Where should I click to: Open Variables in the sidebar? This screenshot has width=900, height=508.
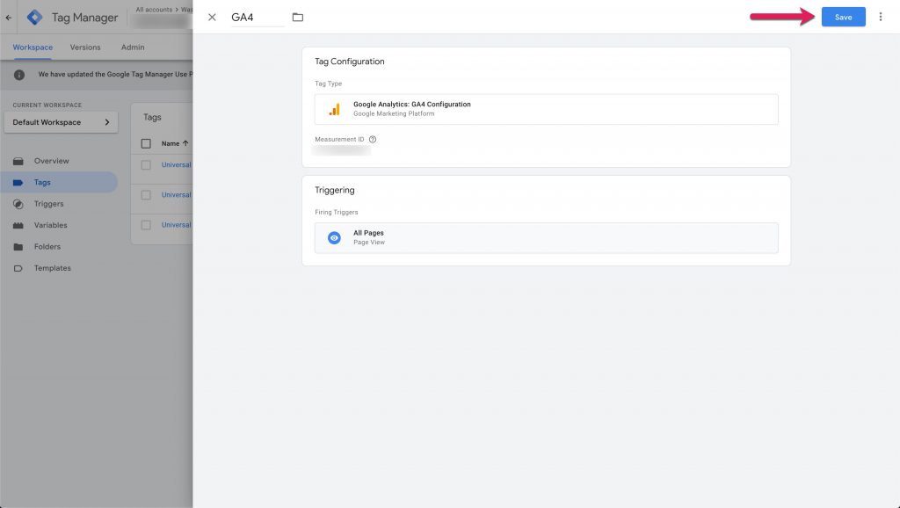tap(50, 225)
